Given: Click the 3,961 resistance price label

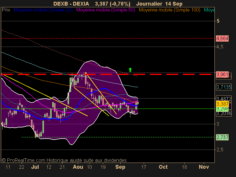Looking at the screenshot, I should click(x=222, y=74).
